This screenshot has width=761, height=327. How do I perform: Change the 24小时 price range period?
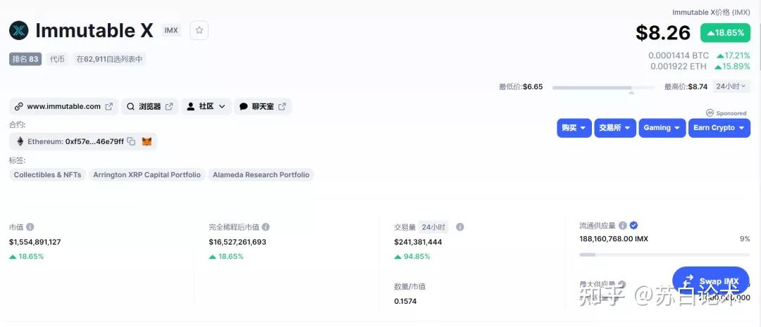pos(731,86)
